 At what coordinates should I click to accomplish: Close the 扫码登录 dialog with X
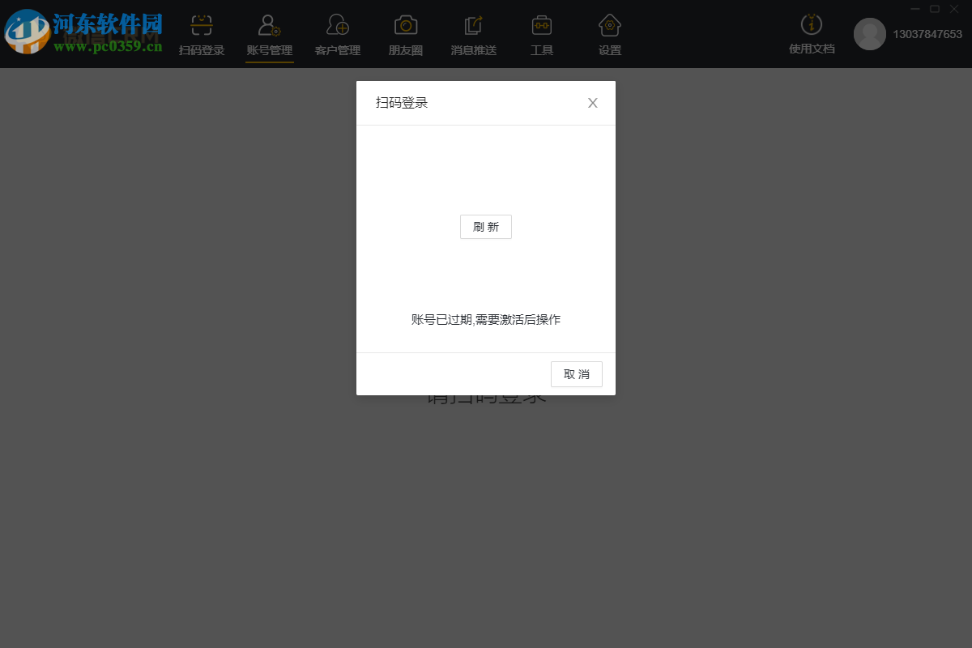point(592,102)
